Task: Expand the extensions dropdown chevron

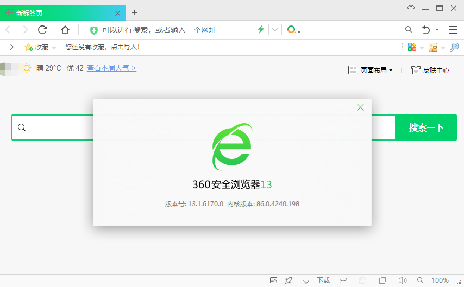Action: coord(422,48)
